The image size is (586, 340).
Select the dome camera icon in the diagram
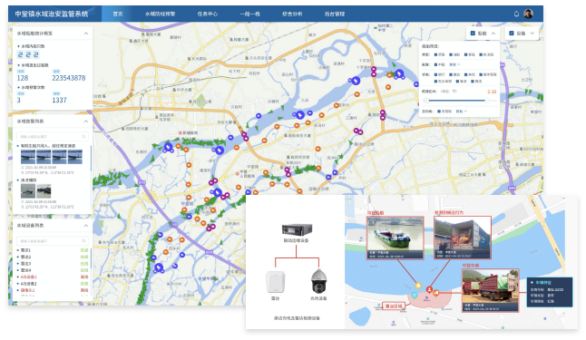[318, 281]
